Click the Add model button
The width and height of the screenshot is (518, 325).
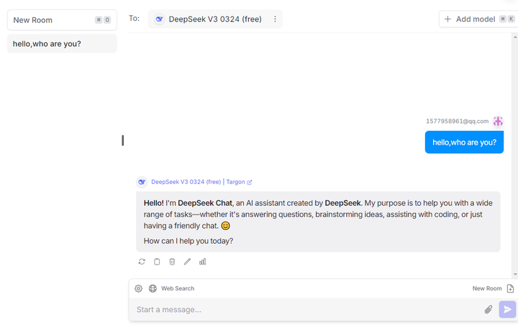point(478,19)
